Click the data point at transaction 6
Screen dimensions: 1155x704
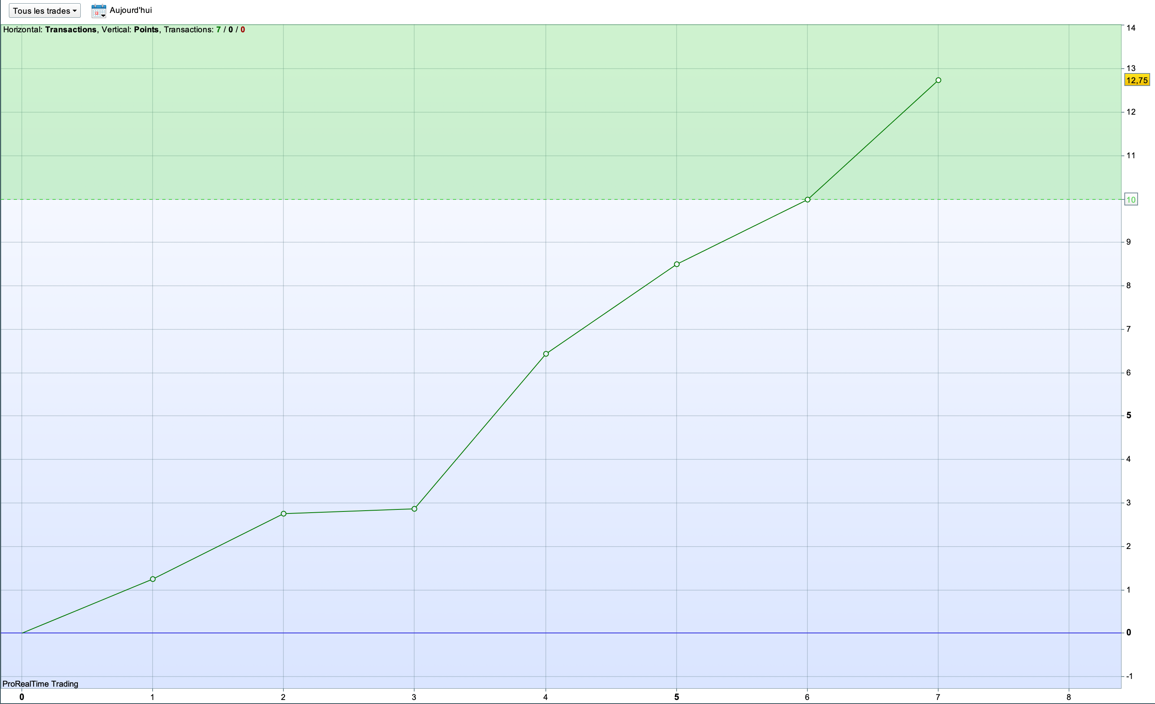[x=807, y=200]
